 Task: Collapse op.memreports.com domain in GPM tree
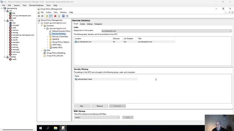(x=45, y=28)
